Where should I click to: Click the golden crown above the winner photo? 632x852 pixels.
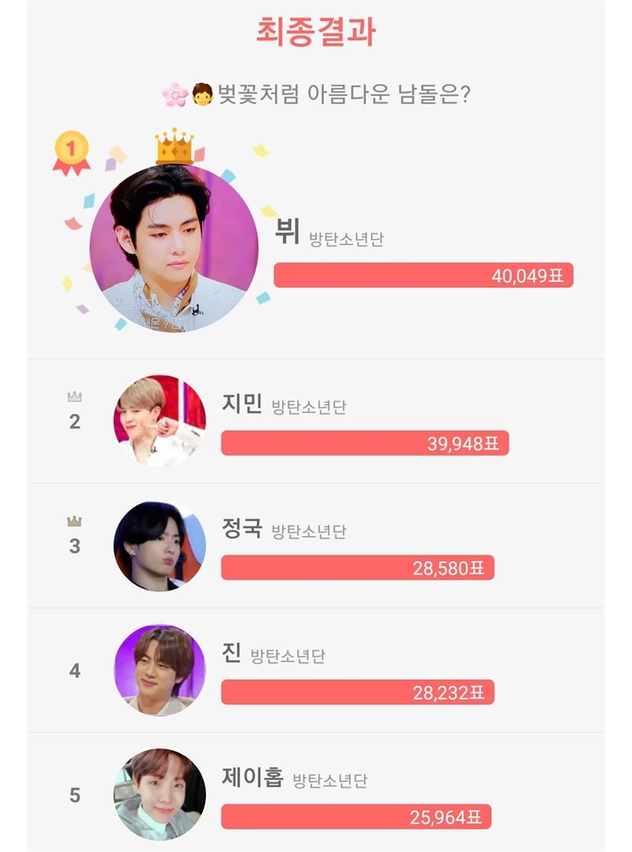(x=175, y=147)
